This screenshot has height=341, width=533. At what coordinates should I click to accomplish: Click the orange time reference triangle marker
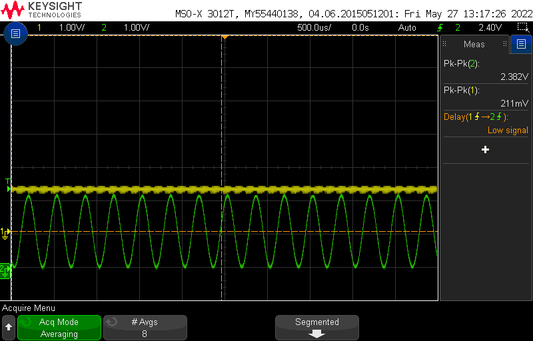point(225,37)
